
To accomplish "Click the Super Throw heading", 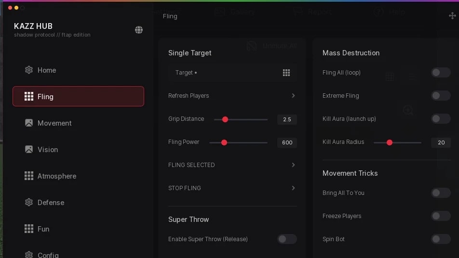I will (189, 219).
